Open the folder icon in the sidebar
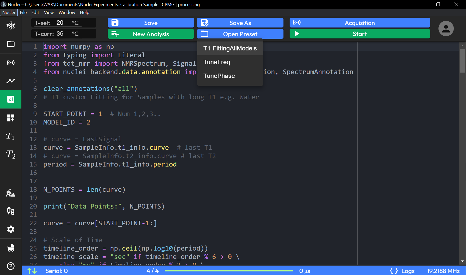Image resolution: width=466 pixels, height=275 pixels. coord(11,44)
